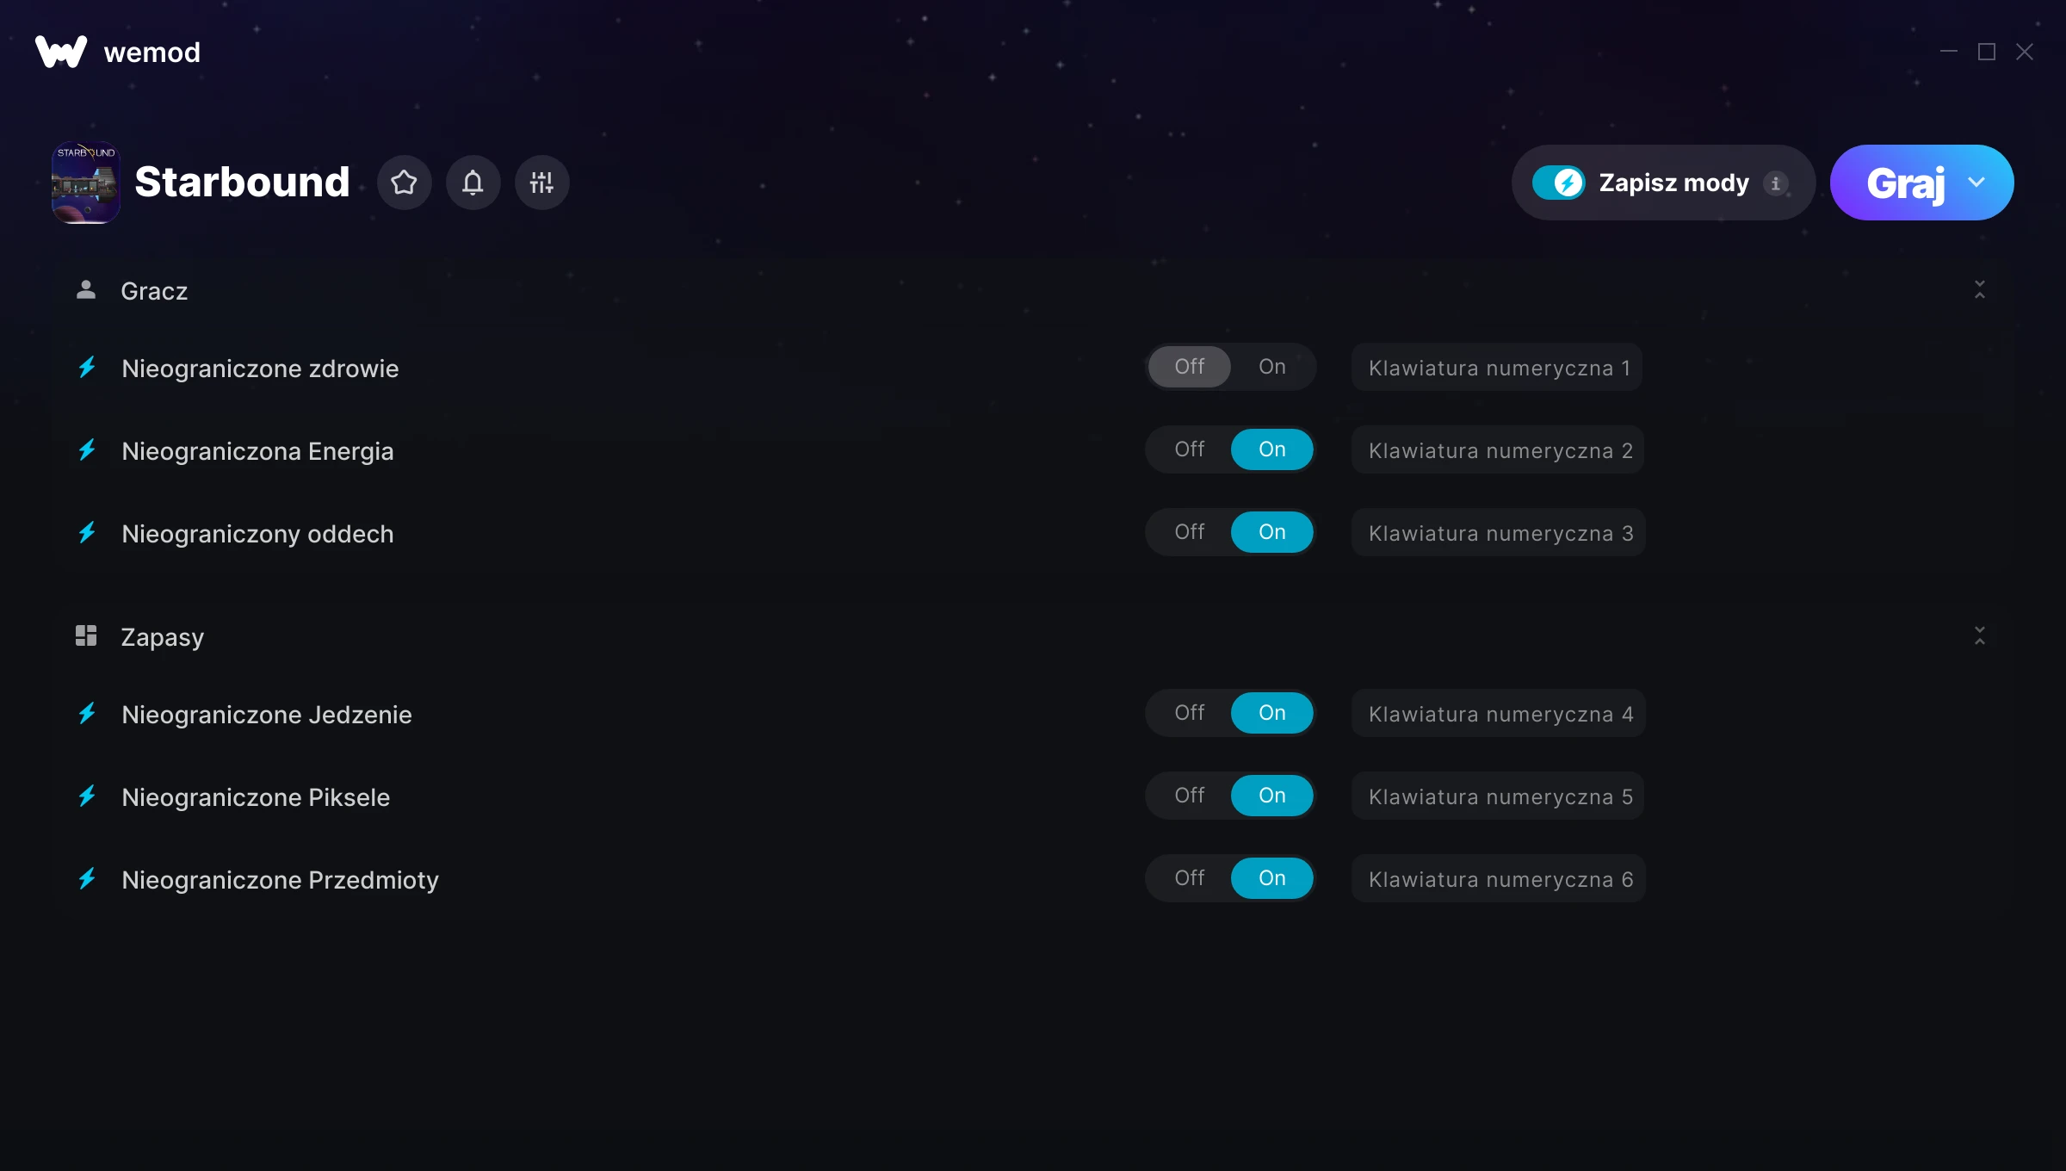Edit the Klawiatura numeryczna 6 hotkey

(1498, 879)
